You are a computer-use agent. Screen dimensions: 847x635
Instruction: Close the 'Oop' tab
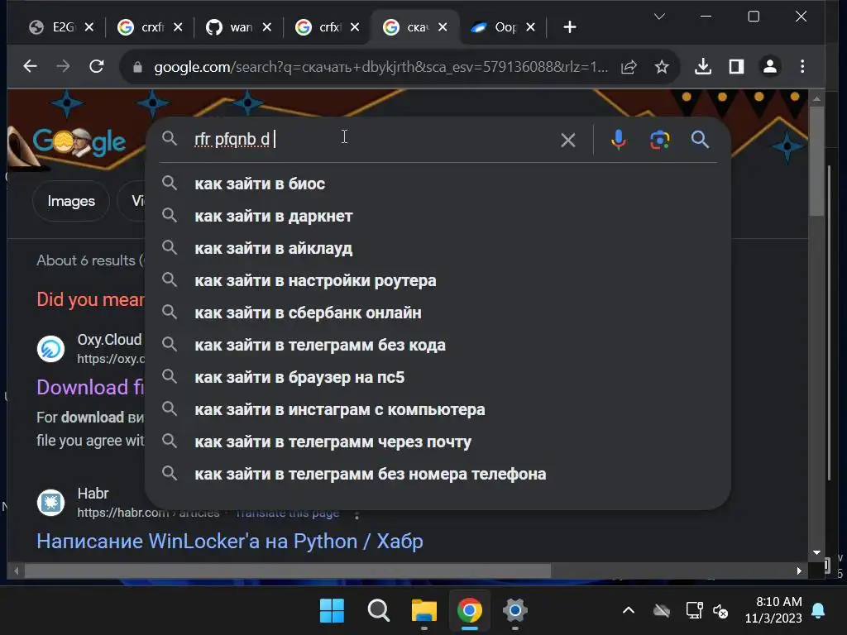530,27
